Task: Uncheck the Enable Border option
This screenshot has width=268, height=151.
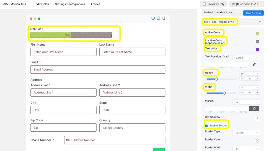Action: (x=206, y=125)
